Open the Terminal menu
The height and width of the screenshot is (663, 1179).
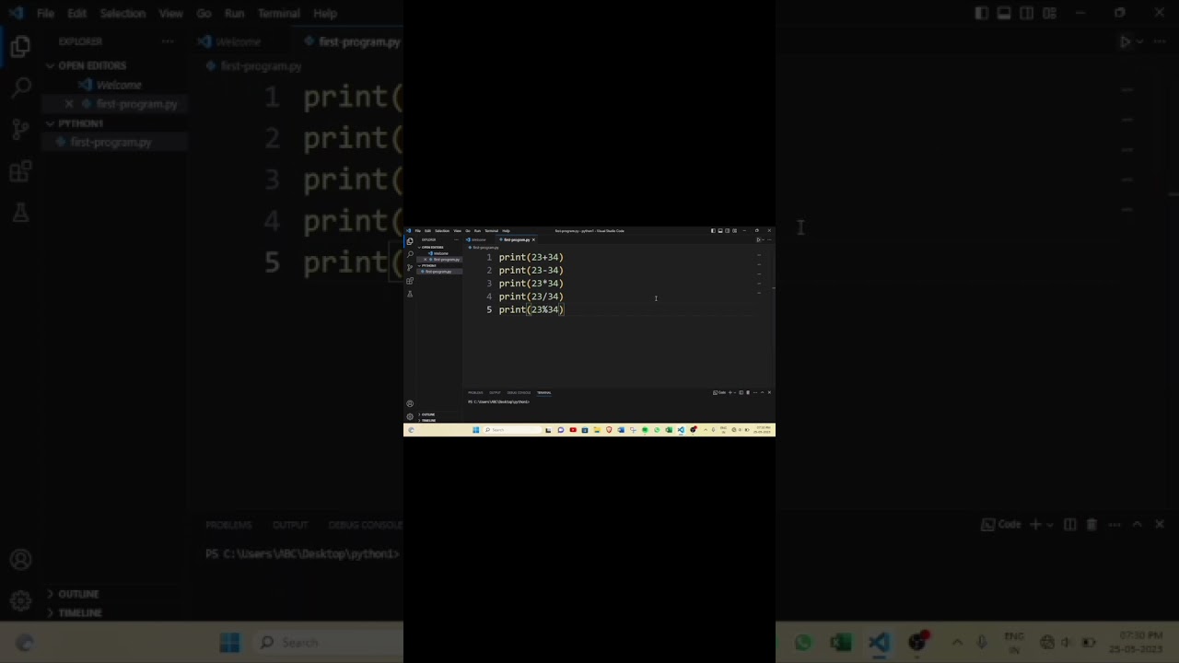pos(491,231)
